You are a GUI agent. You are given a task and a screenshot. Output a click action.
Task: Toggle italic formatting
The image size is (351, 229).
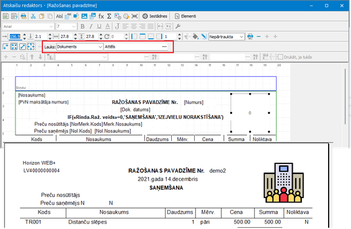pos(91,27)
